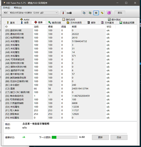This screenshot has height=147, width=141.
Task: Switch to the 错误扫描 error scan tab
Action: tap(55, 23)
